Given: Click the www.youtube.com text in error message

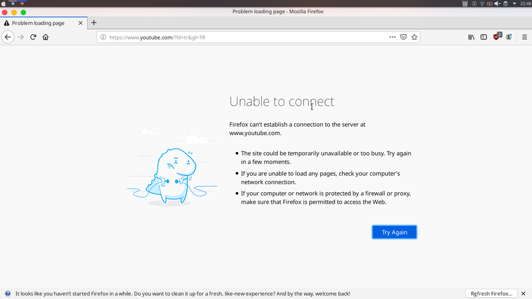Looking at the screenshot, I should pos(255,133).
